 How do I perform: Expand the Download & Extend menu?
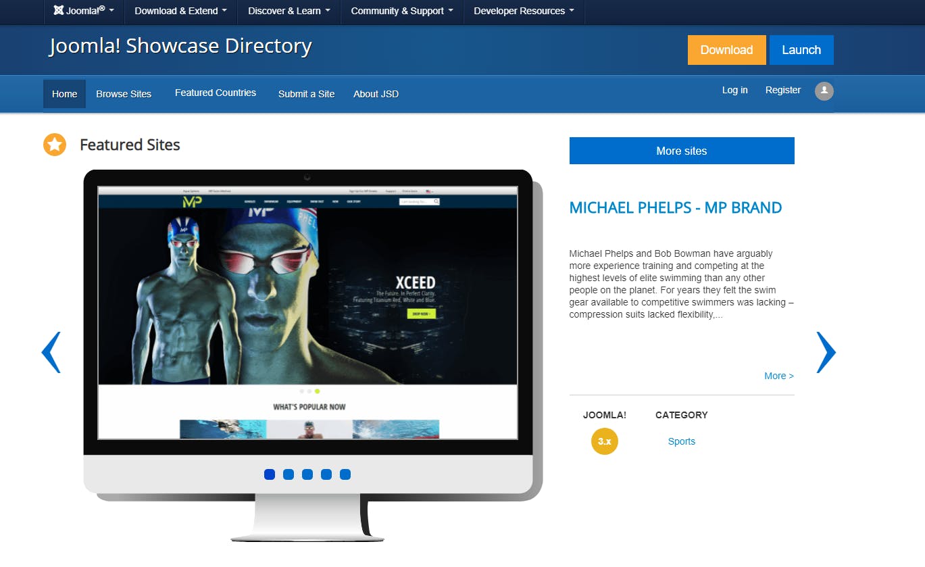tap(180, 11)
